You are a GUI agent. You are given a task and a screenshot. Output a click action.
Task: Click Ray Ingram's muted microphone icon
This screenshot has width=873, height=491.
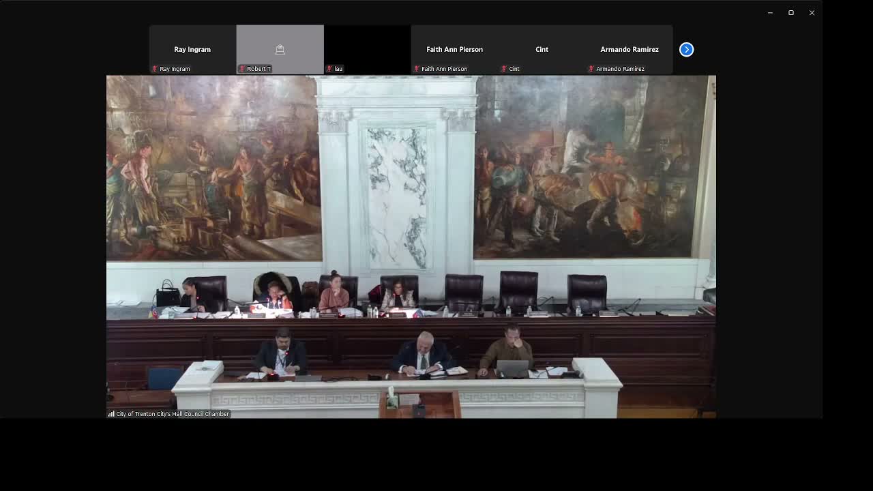pyautogui.click(x=154, y=68)
